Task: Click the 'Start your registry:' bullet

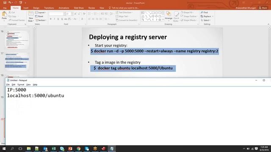Action: click(111, 46)
